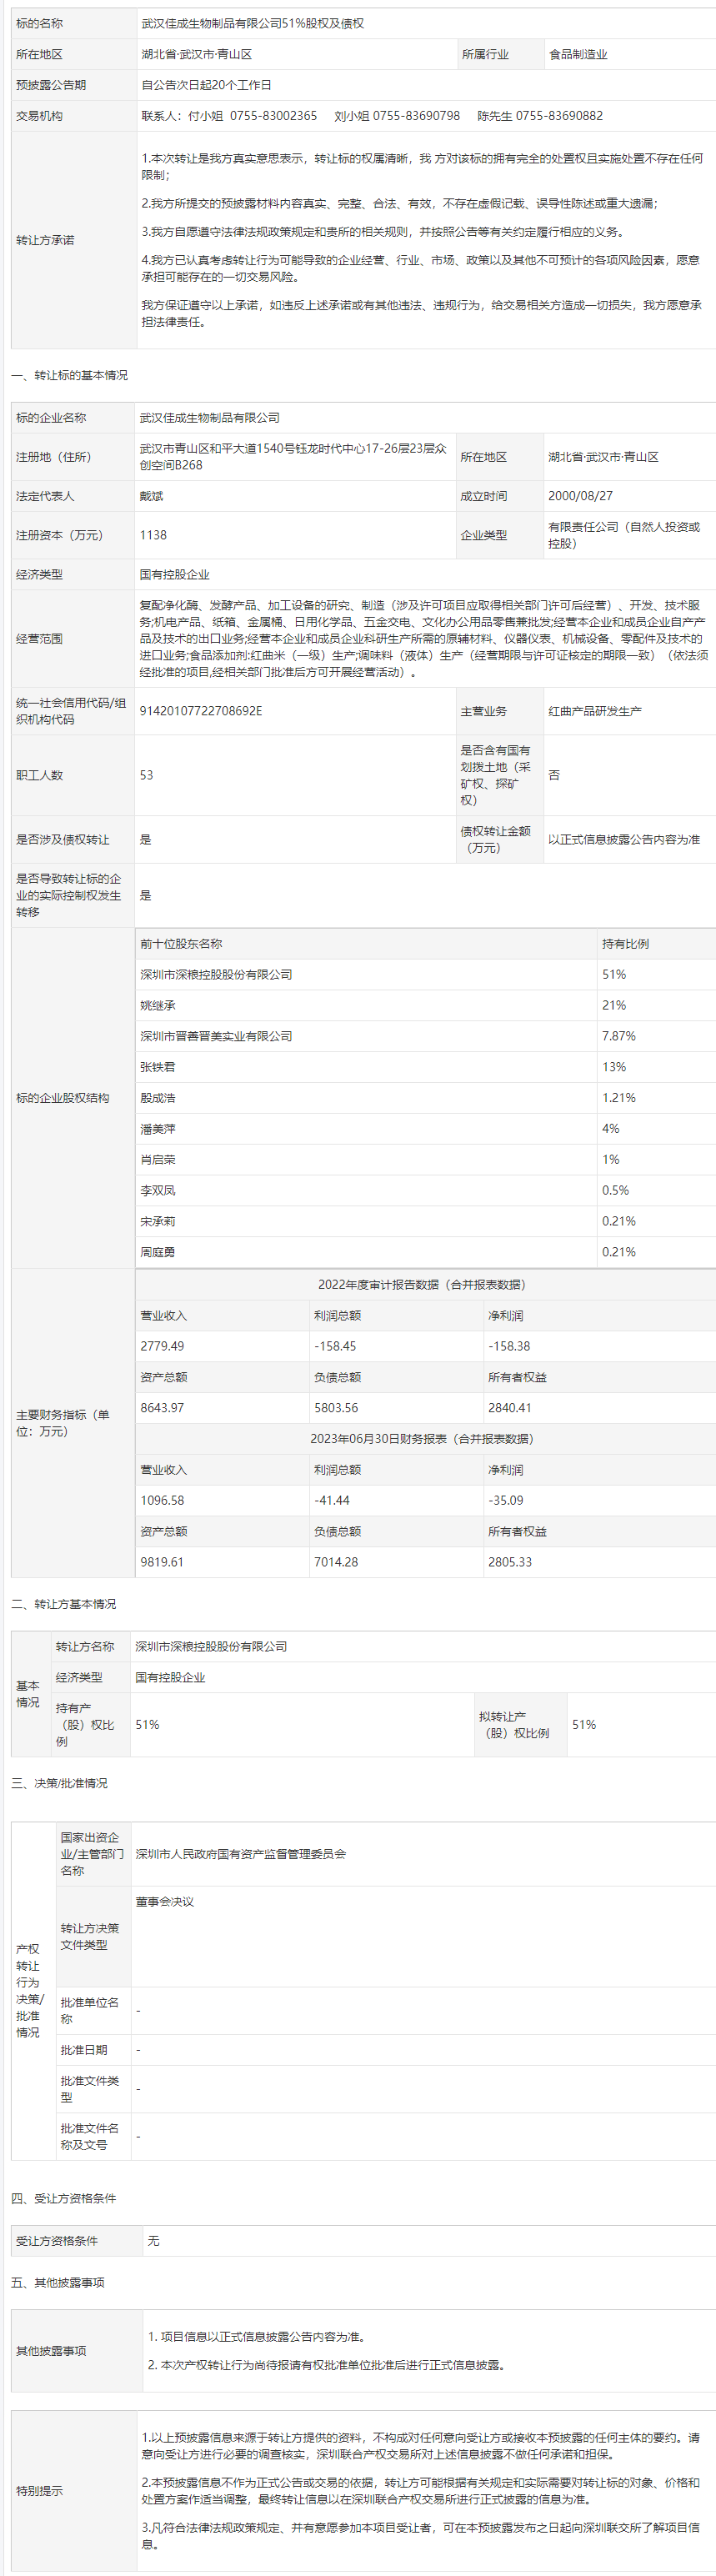Click region value 湖北省·武汉市·青山区 beside 食品制造业

coord(196,54)
